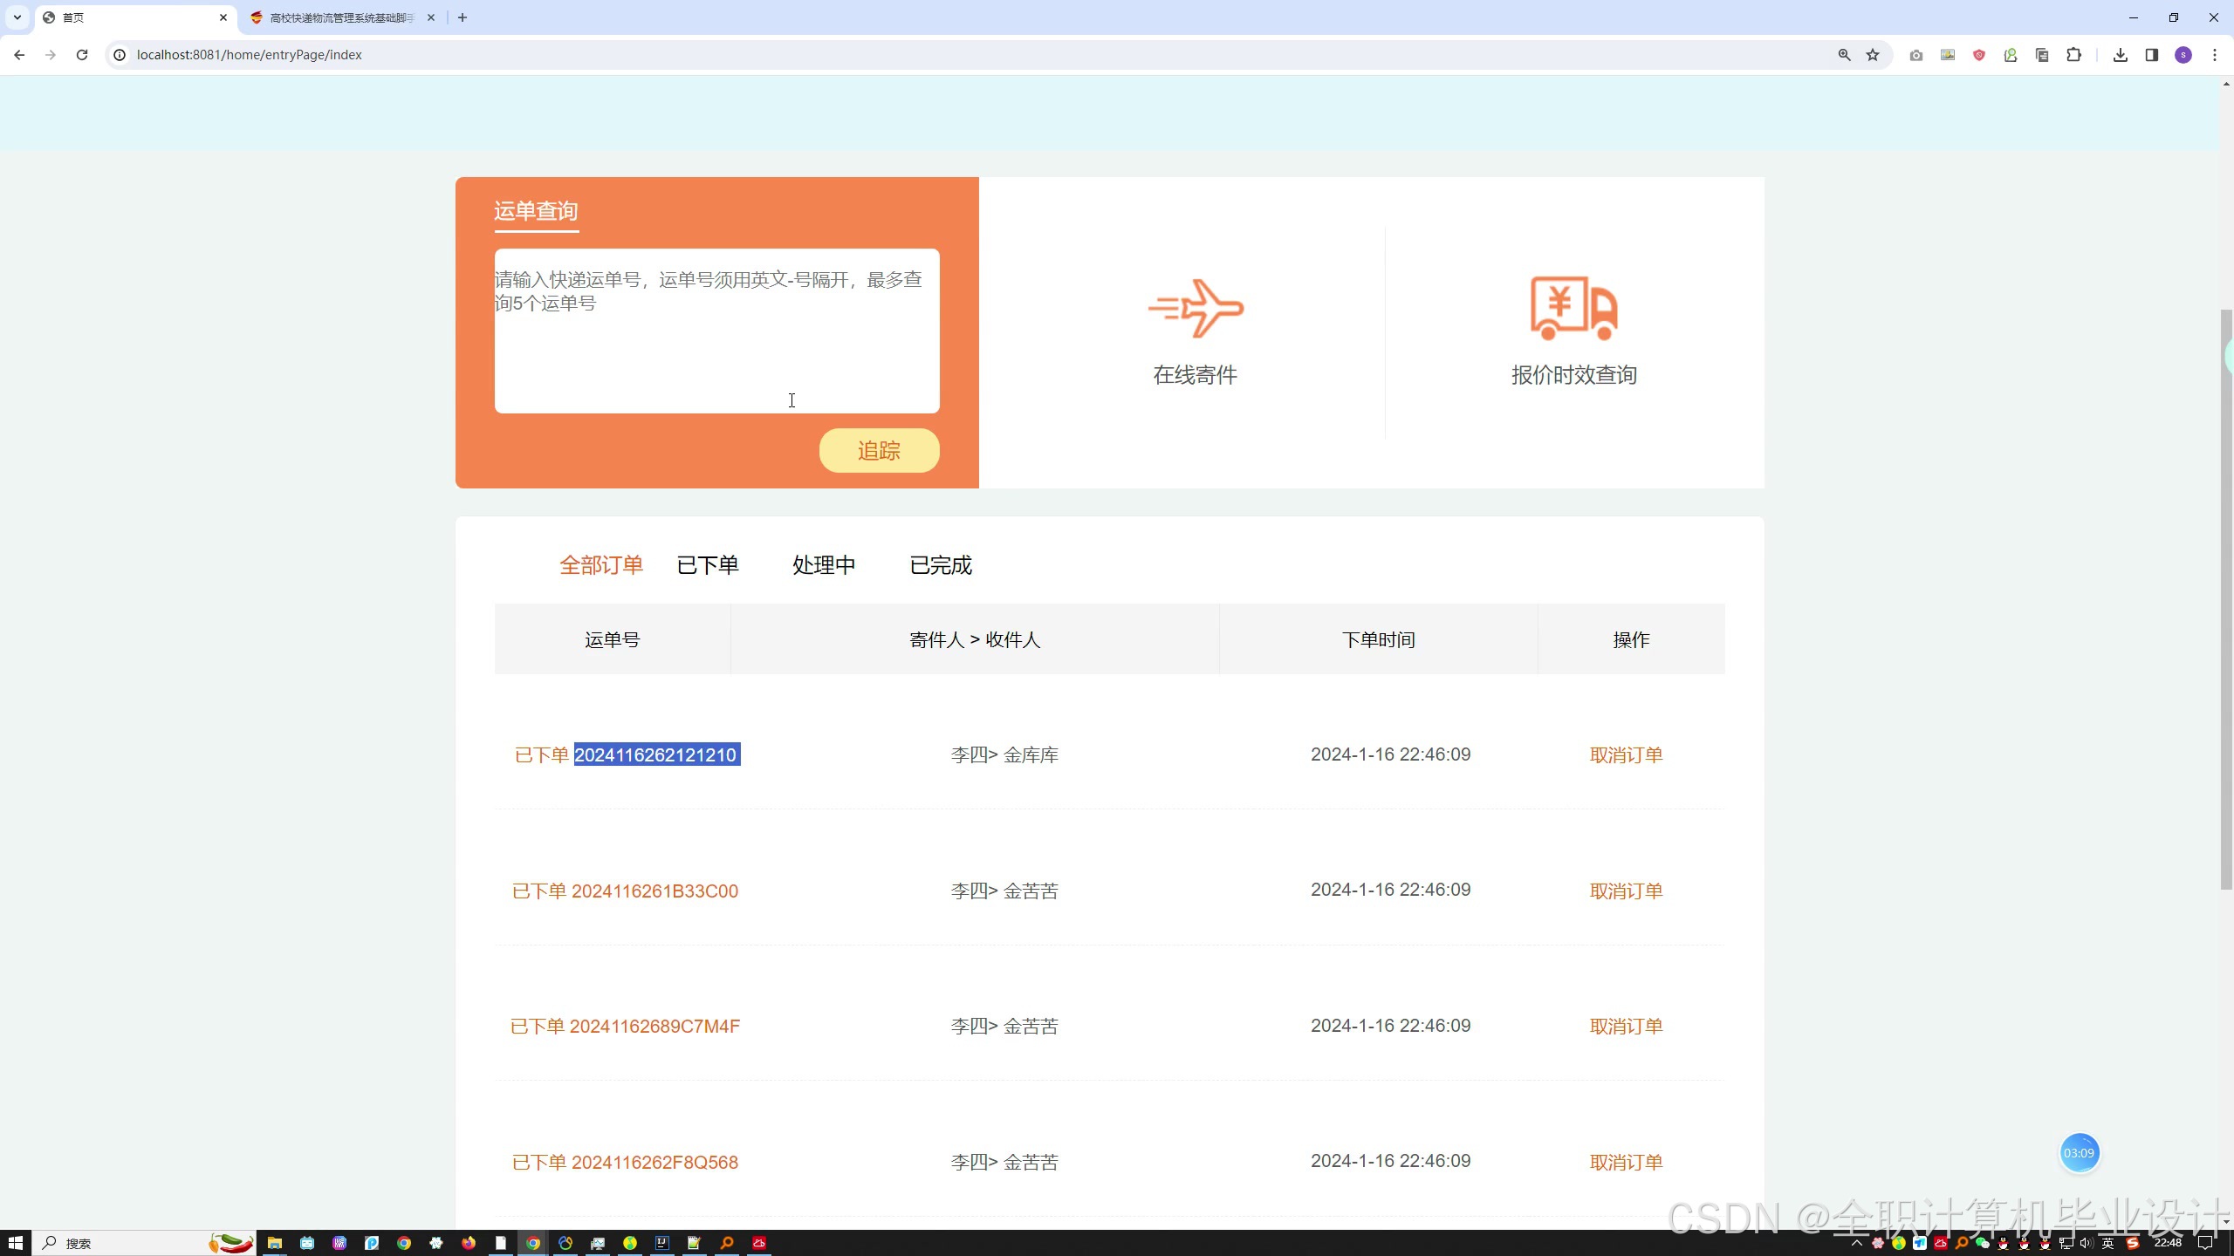Expand the tab search dropdown arrow
2234x1256 pixels.
click(x=17, y=17)
